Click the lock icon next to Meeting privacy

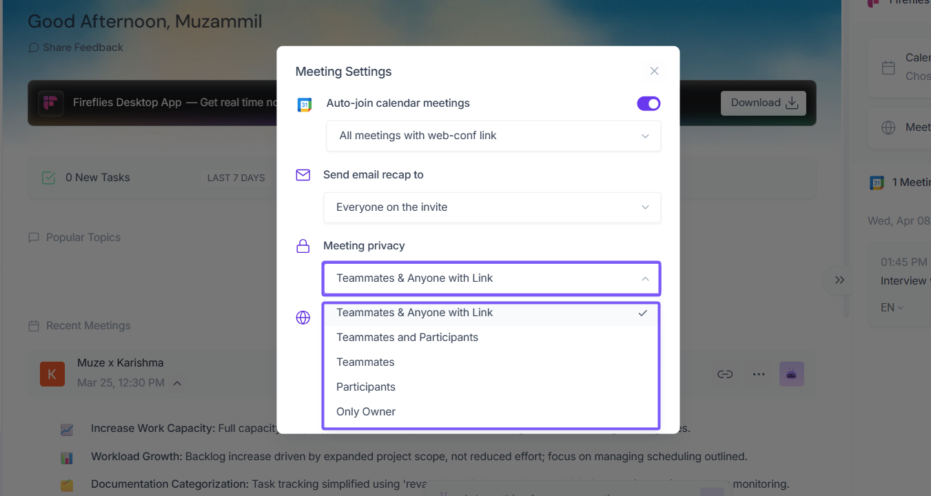pyautogui.click(x=303, y=246)
